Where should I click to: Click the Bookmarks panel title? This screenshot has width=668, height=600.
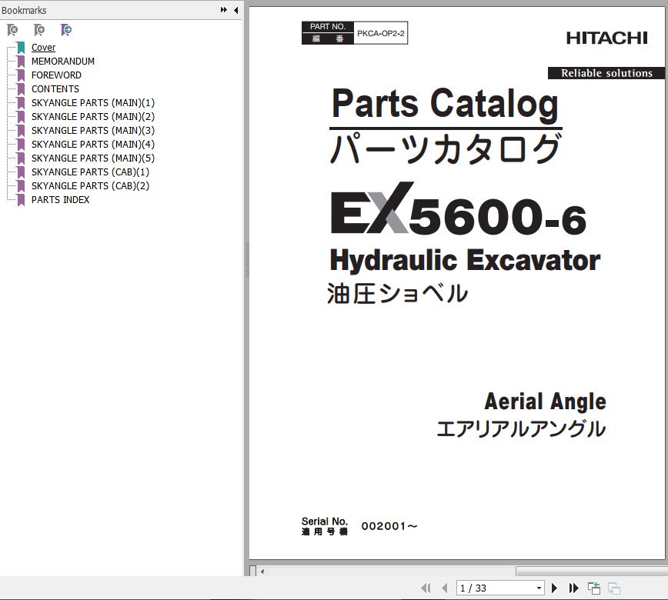(x=24, y=10)
